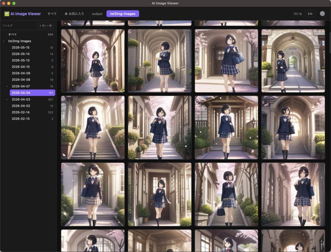Open thumbnail of girl in front of brown double doors
Viewport: 331px width, 252px height.
point(160,194)
